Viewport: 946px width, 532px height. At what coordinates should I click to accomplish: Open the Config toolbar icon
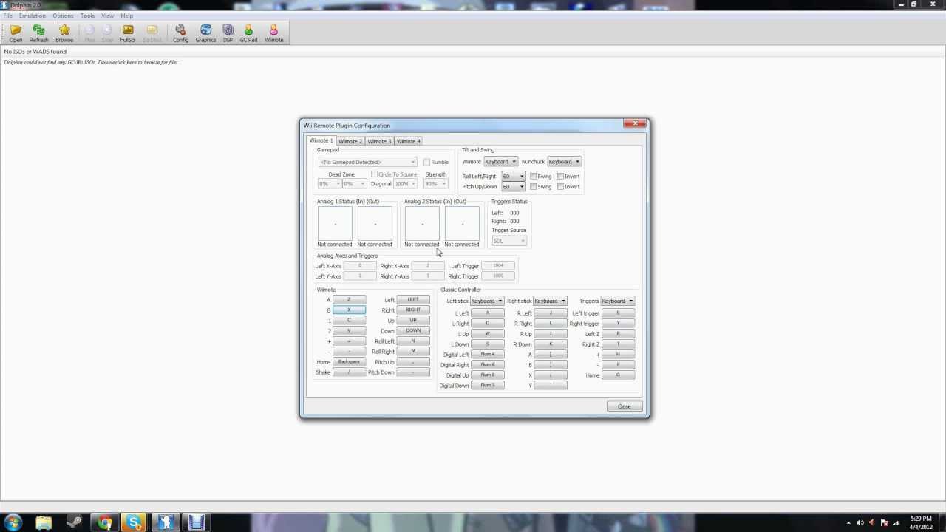180,33
